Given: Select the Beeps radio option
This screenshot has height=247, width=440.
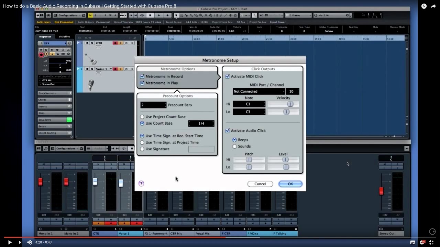Looking at the screenshot, I should click(234, 140).
